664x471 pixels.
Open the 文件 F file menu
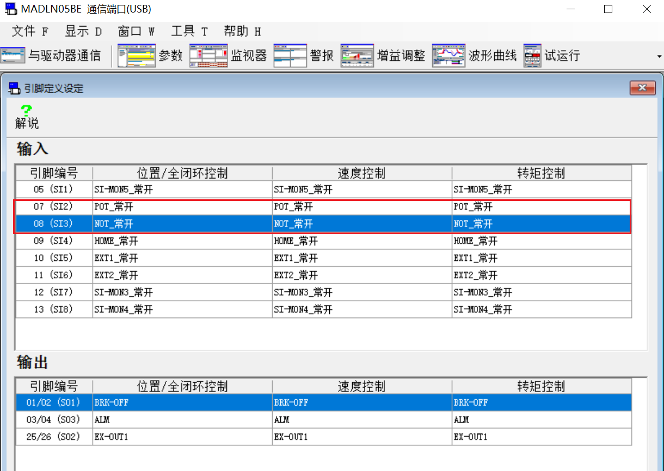point(29,31)
